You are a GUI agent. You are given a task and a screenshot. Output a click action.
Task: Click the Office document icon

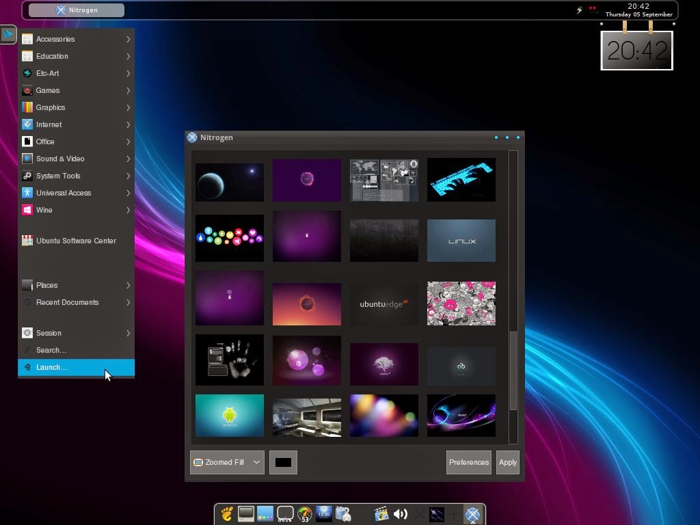[x=27, y=142]
